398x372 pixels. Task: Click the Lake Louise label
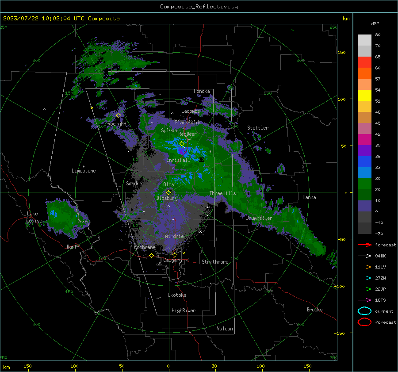[x=34, y=217]
